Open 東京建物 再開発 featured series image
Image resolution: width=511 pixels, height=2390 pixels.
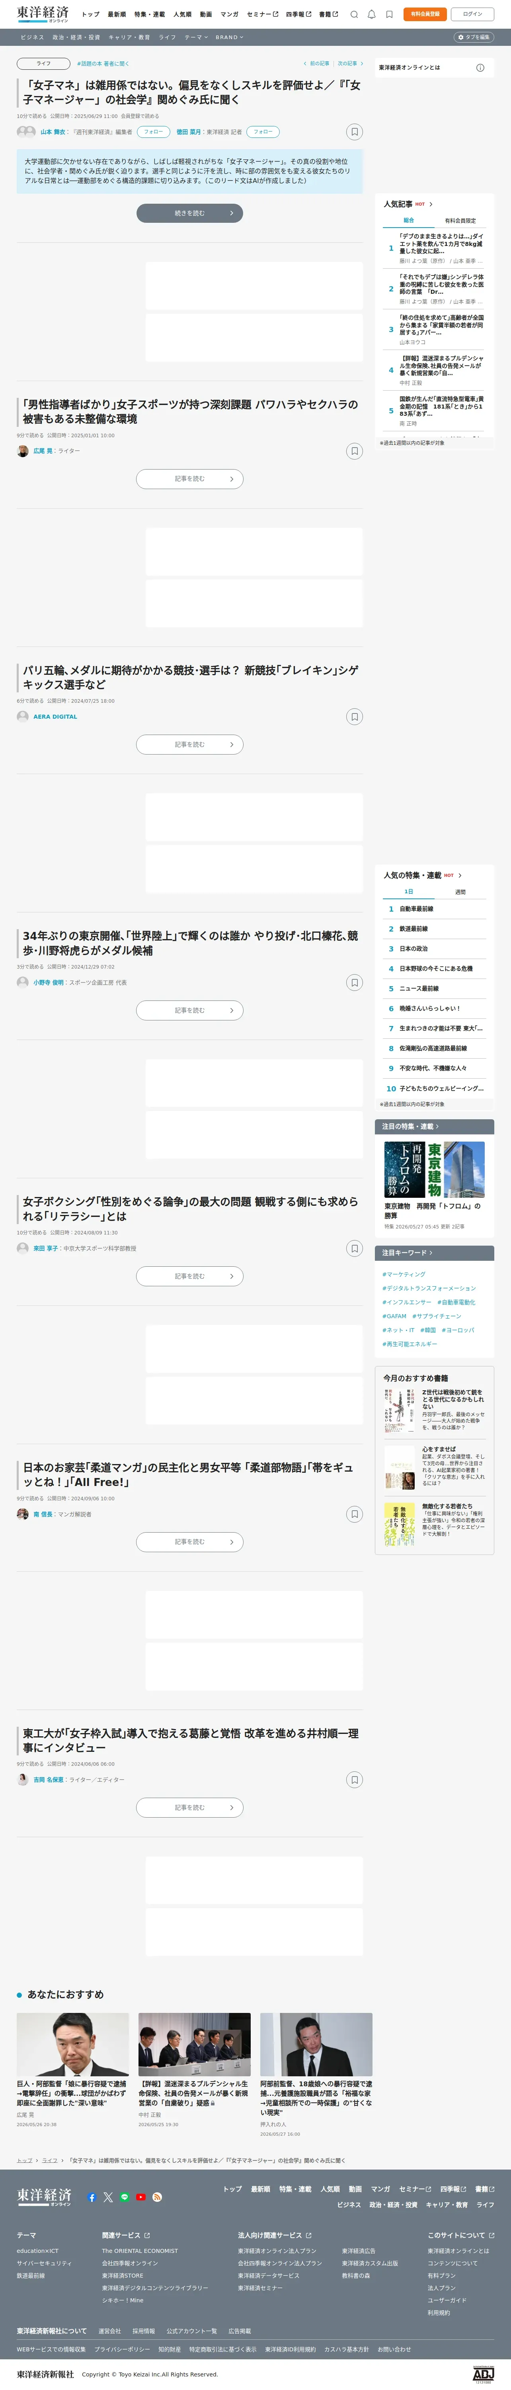click(x=434, y=1169)
